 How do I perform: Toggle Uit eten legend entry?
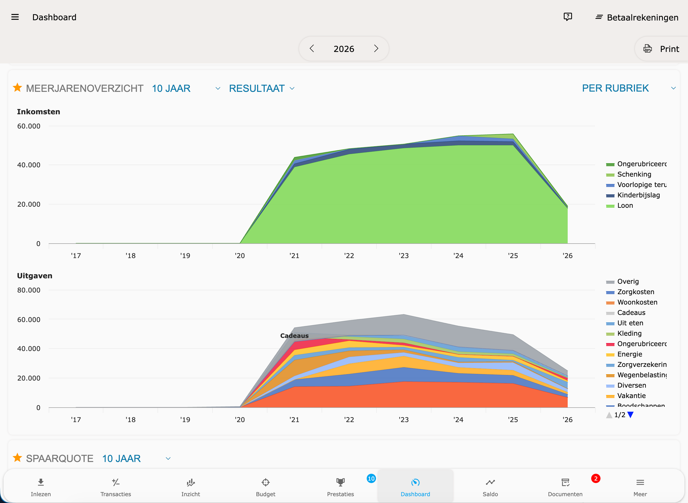pyautogui.click(x=625, y=323)
